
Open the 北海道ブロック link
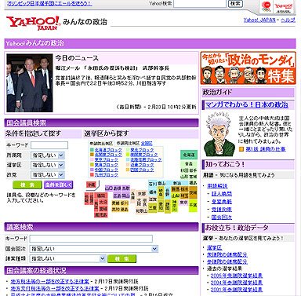pyautogui.click(x=108, y=150)
